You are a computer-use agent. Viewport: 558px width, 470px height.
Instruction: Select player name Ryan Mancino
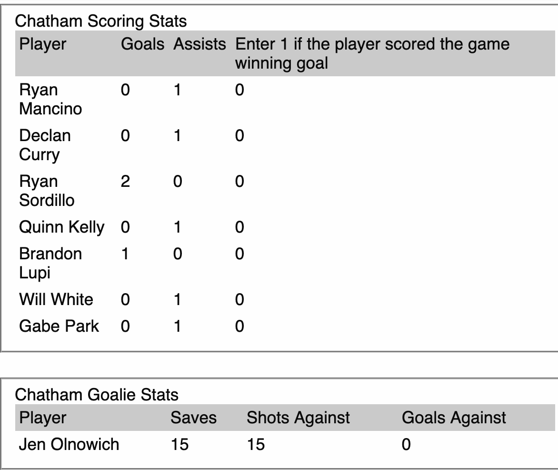coord(50,99)
